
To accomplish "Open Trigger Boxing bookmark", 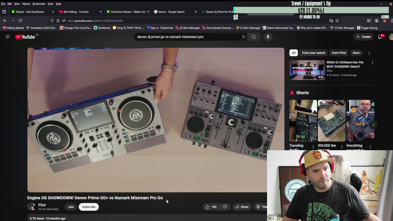I will [367, 28].
